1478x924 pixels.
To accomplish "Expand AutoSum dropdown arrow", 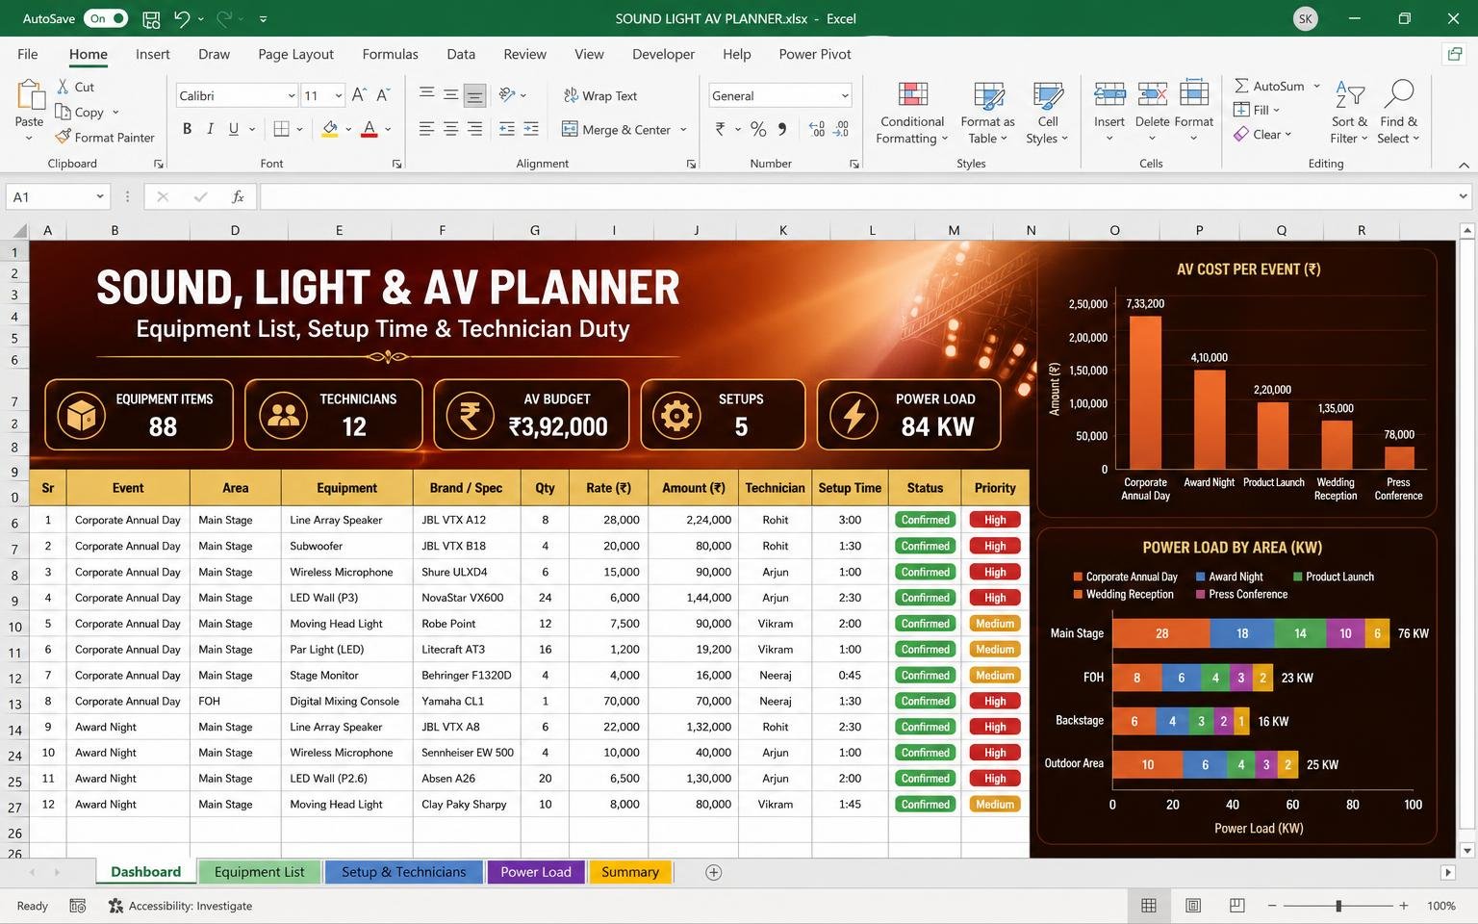I will pyautogui.click(x=1316, y=86).
